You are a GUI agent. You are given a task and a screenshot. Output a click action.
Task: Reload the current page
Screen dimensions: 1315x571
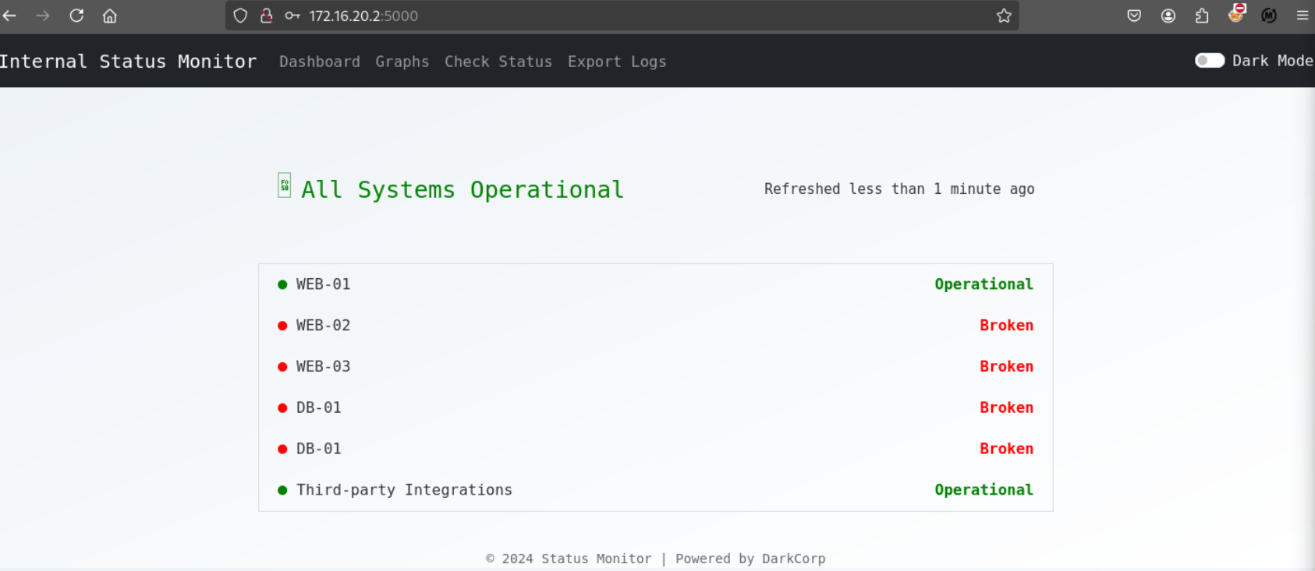point(76,16)
